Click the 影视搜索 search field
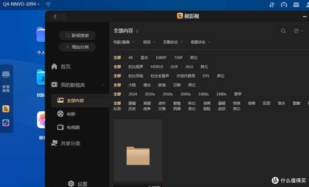Viewport: 309px width, 187px height. pyautogui.click(x=77, y=35)
